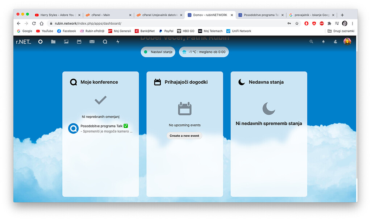Click the Create a new event button
Viewport: 371px width, 220px height.
(x=184, y=136)
